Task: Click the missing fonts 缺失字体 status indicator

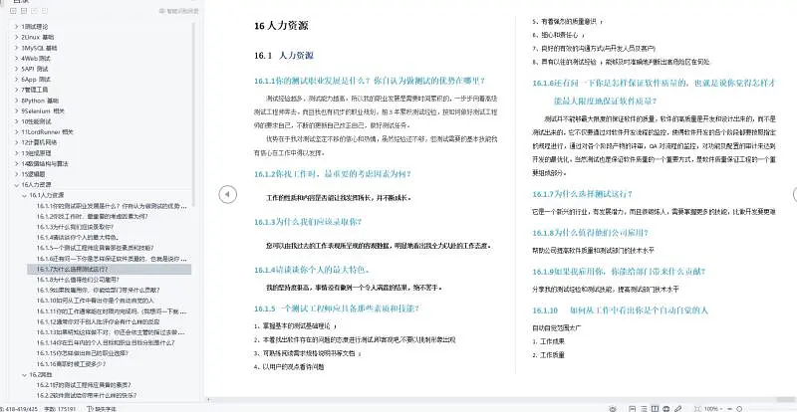Action: point(103,408)
